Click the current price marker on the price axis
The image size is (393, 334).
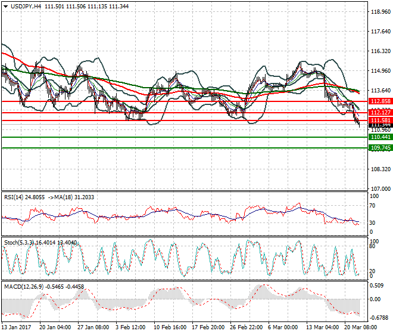[379, 125]
